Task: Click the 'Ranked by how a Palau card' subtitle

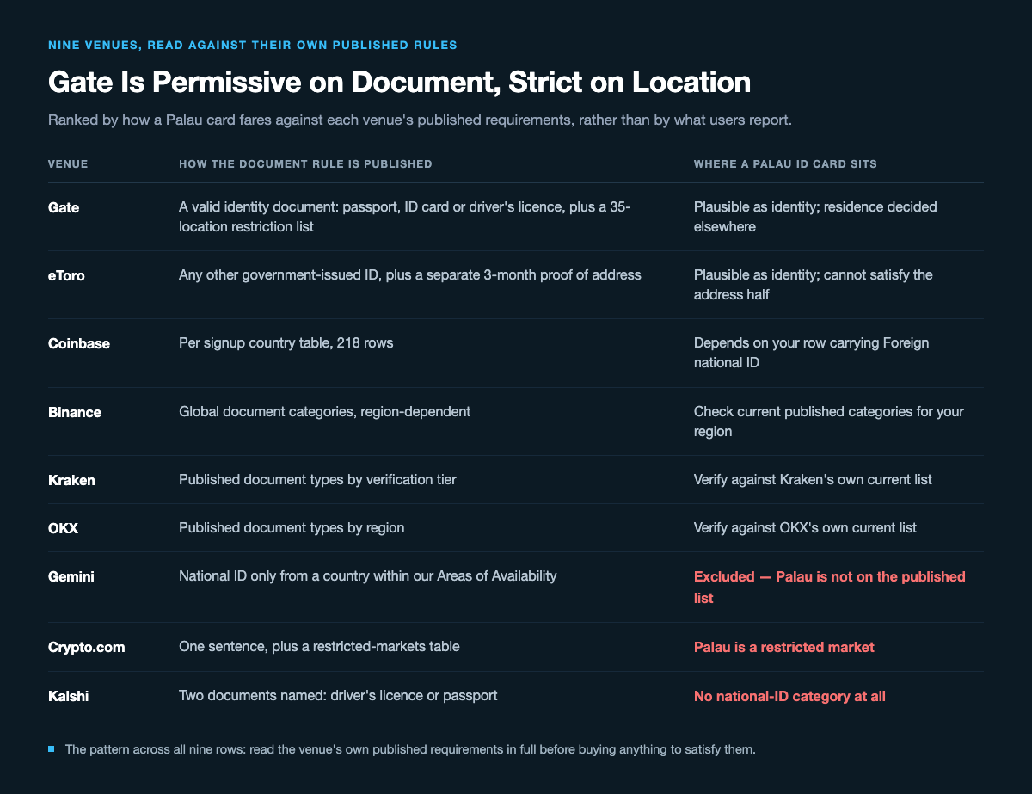Action: coord(420,120)
